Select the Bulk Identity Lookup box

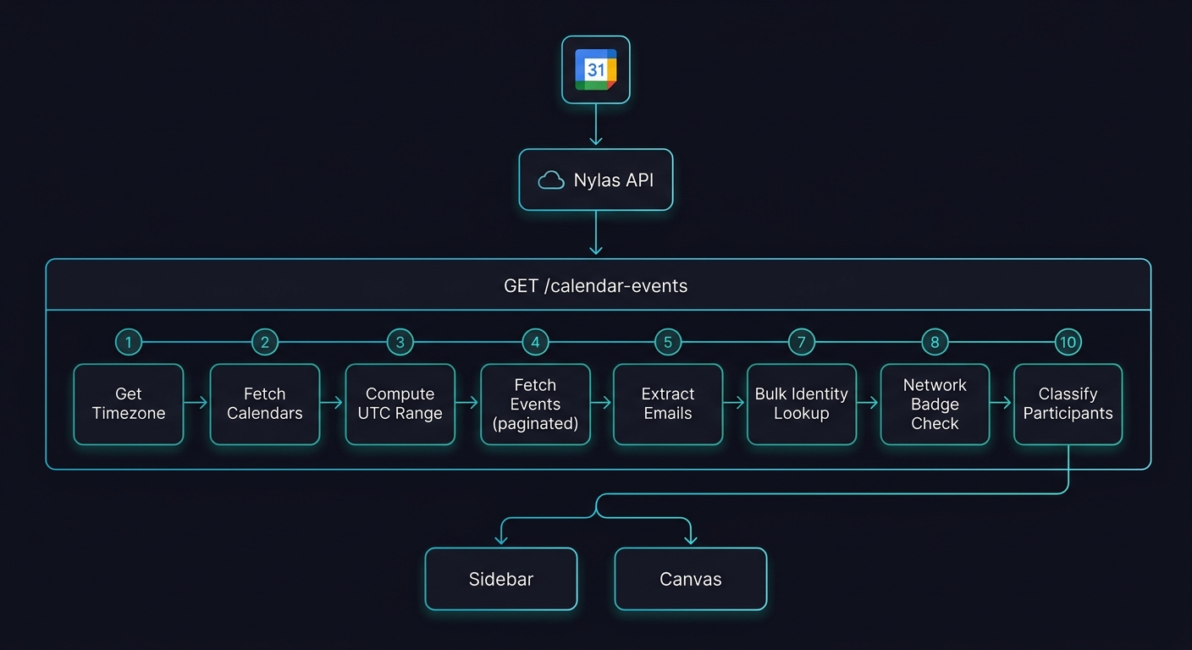(x=801, y=404)
